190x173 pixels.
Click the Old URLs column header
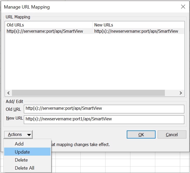49,25
